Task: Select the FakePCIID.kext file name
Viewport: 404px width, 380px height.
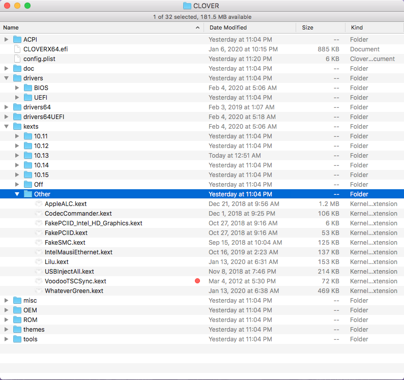Action: coord(66,233)
